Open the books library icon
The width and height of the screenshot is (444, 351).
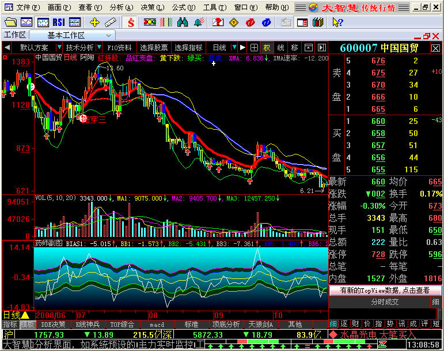click(318, 22)
